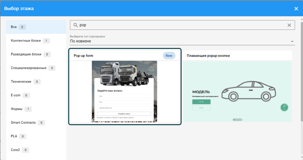Close the Выбор этажа dialog
Viewport: 303px width, 160px height.
296,9
